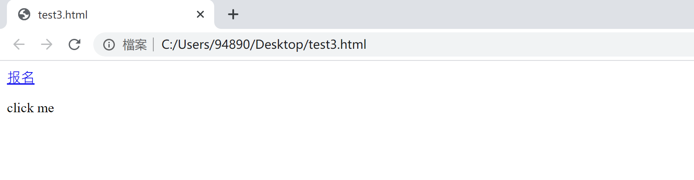Click "test3.html" filename in the address bar
The height and width of the screenshot is (180, 694).
pos(337,44)
